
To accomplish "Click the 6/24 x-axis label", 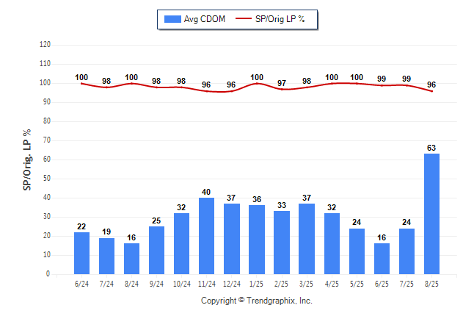I will pyautogui.click(x=81, y=284).
